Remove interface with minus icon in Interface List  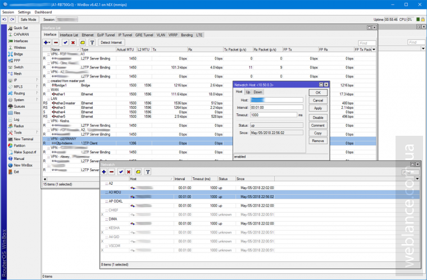56,43
